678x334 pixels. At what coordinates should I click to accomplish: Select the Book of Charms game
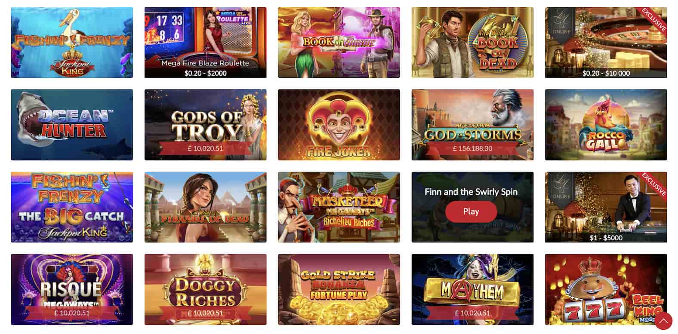coord(339,43)
